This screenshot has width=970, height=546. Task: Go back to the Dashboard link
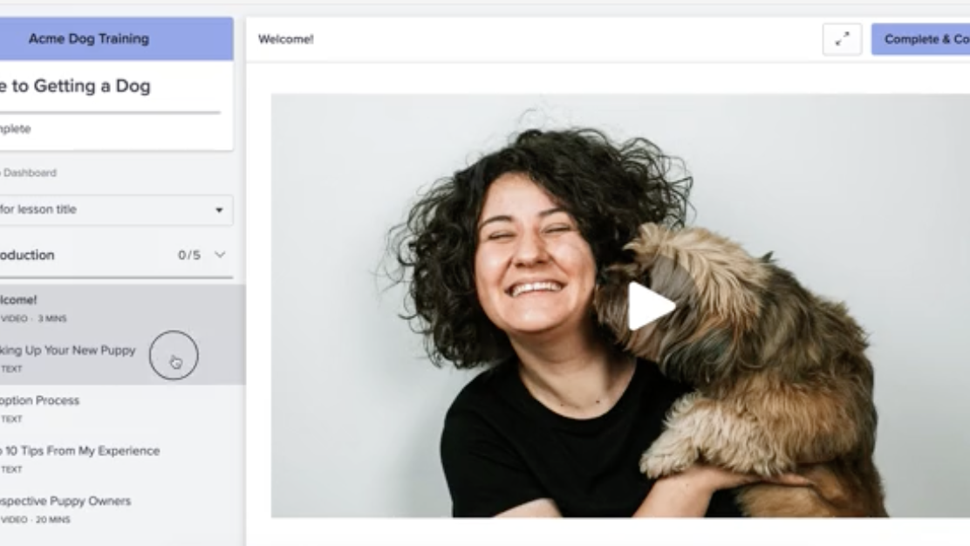coord(29,173)
